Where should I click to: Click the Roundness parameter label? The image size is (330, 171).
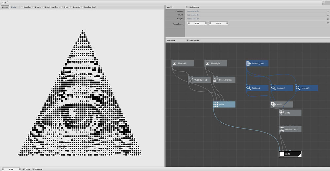click(178, 24)
